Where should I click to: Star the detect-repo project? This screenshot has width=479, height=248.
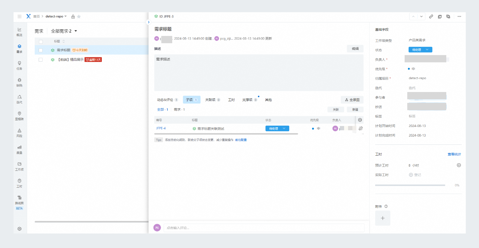pos(79,16)
